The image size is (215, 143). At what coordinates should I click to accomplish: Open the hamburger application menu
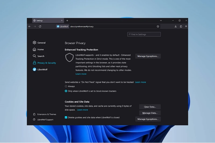(186, 26)
